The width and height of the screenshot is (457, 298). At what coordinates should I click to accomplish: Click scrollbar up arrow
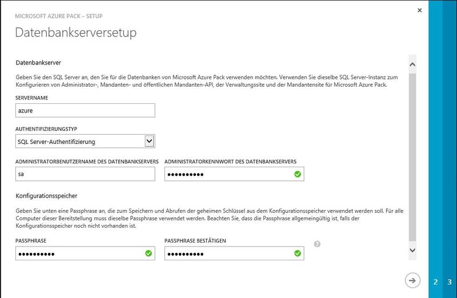(x=412, y=65)
